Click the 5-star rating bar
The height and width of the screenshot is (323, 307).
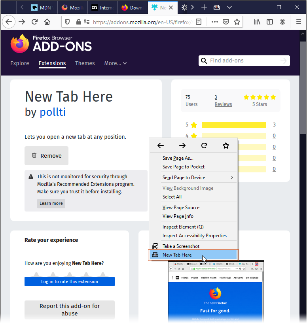[234, 125]
